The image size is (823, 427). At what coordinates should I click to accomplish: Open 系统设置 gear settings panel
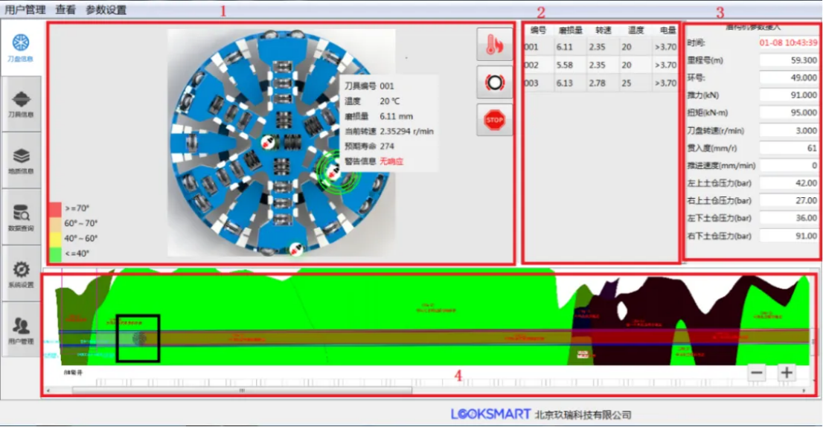click(21, 274)
